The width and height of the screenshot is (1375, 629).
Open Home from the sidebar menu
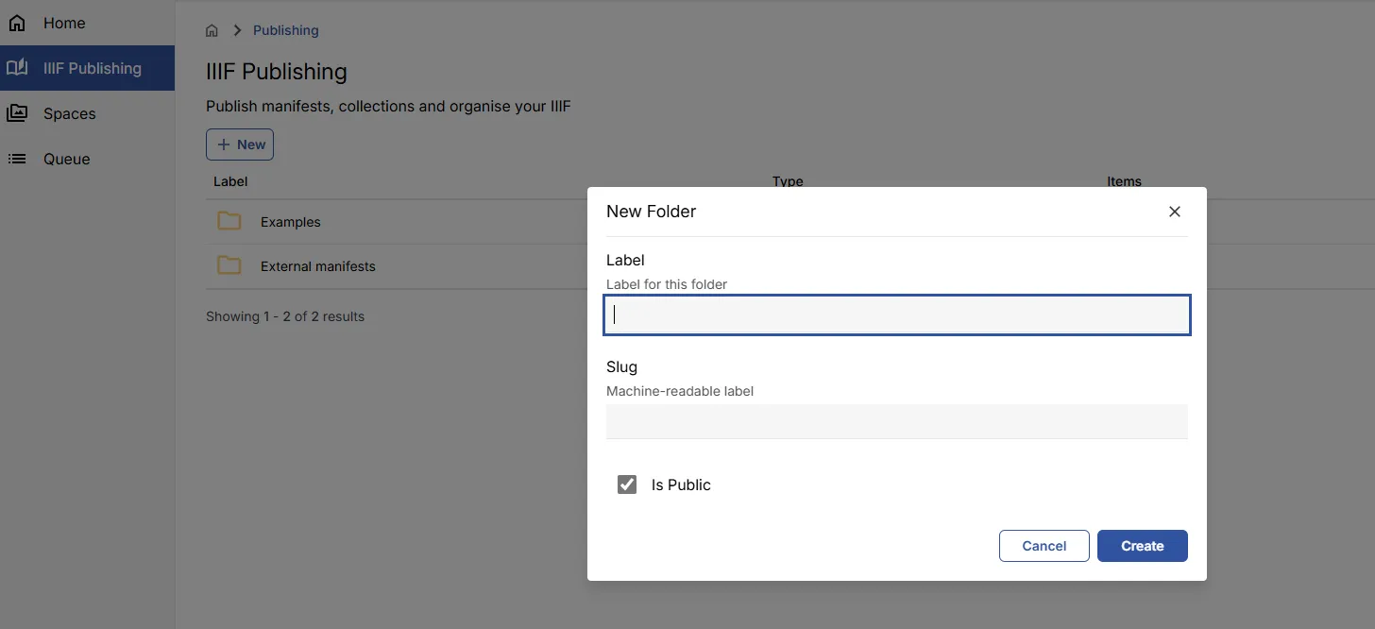click(x=62, y=22)
